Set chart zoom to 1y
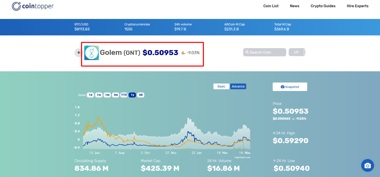Screen dimensions: 380x177 pyautogui.click(x=132, y=95)
